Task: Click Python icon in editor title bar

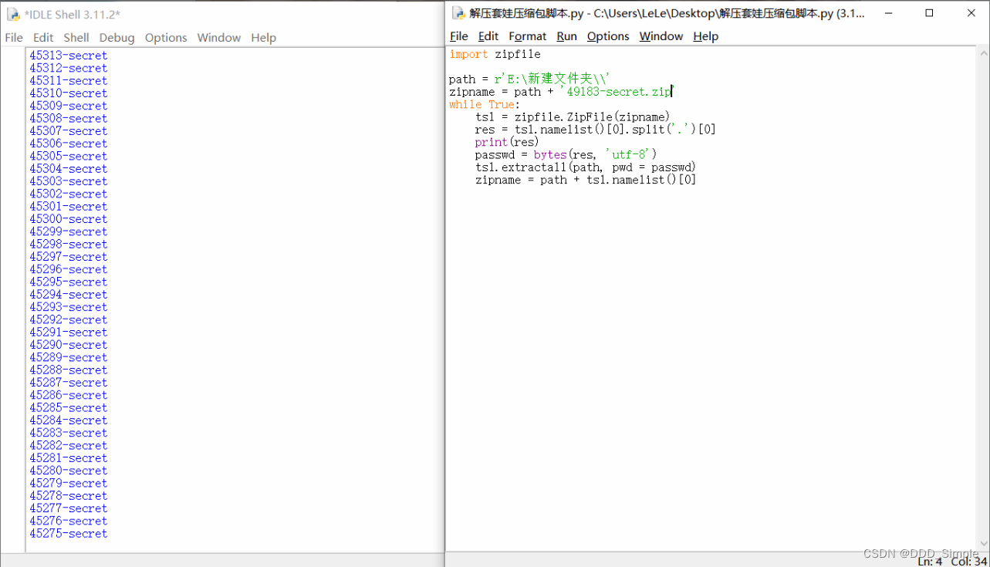Action: tap(458, 13)
